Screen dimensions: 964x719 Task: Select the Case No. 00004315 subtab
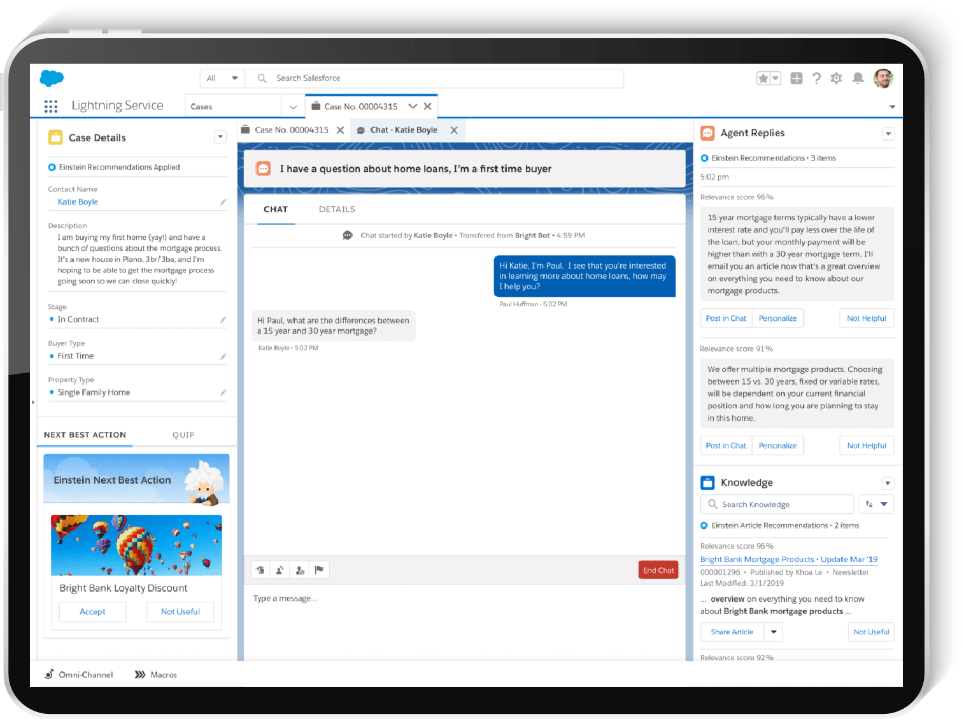(292, 130)
